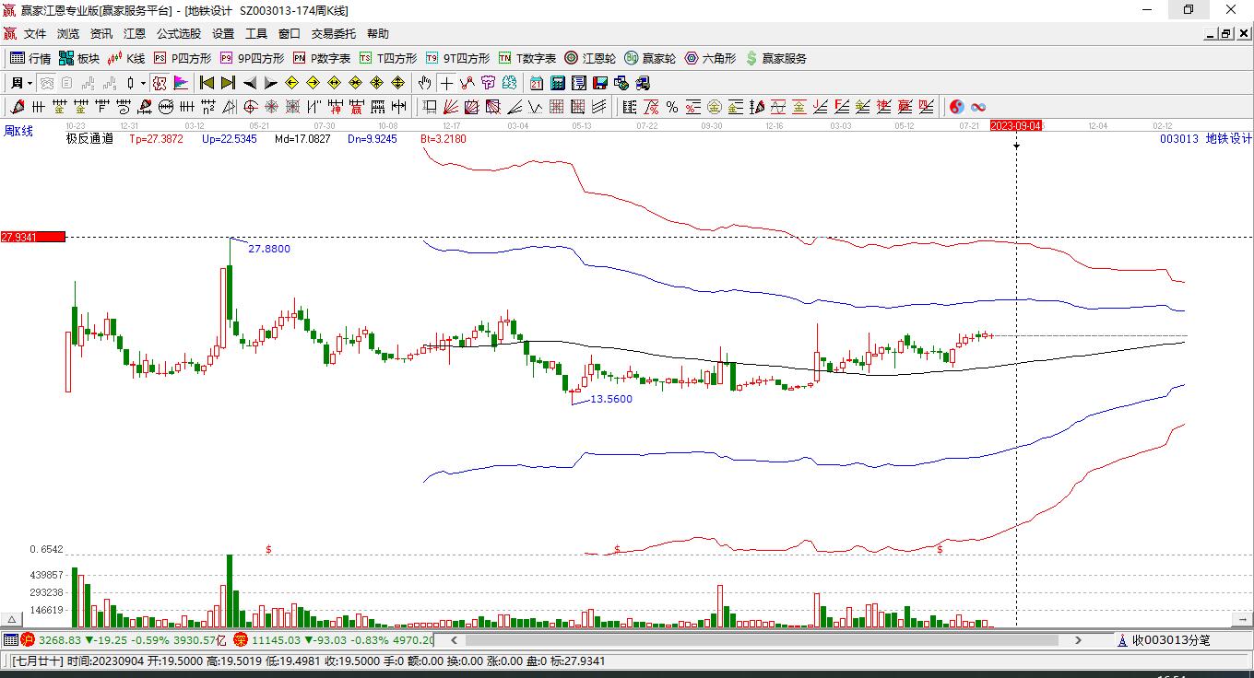The image size is (1254, 678).
Task: Open the 收003013分笔 tab
Action: click(x=1165, y=640)
